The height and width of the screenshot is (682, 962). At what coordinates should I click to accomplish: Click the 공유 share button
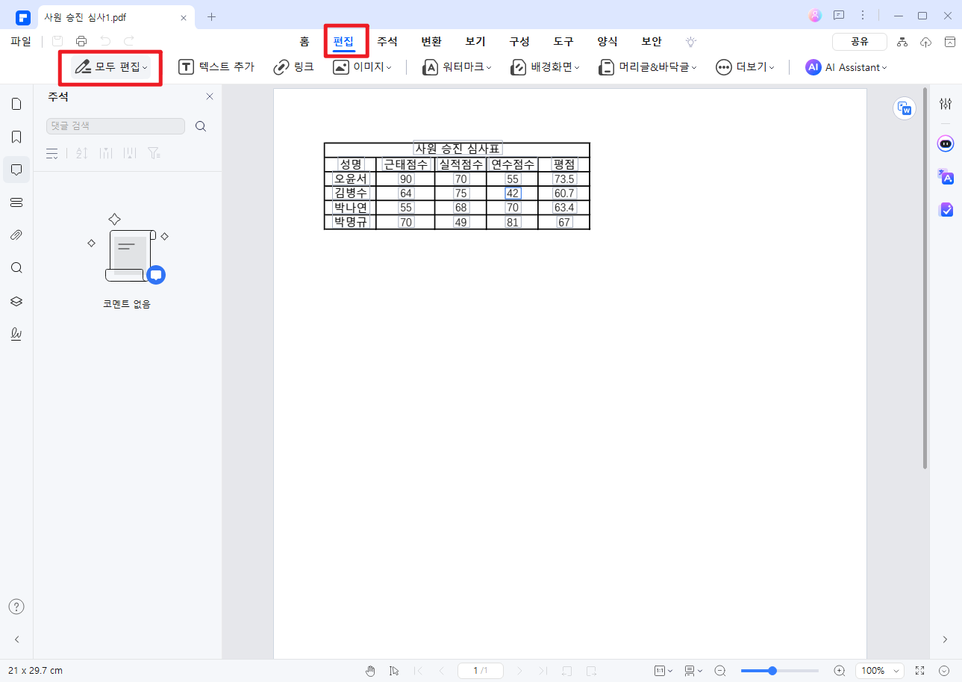[859, 42]
